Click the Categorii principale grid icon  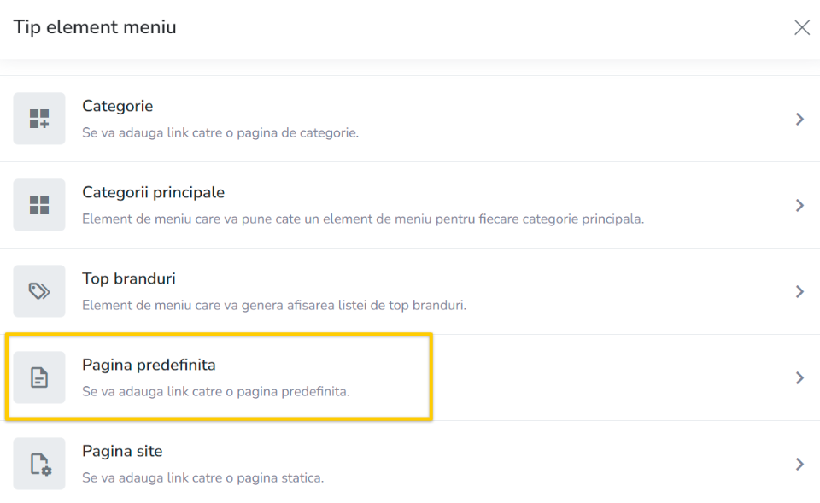point(39,205)
